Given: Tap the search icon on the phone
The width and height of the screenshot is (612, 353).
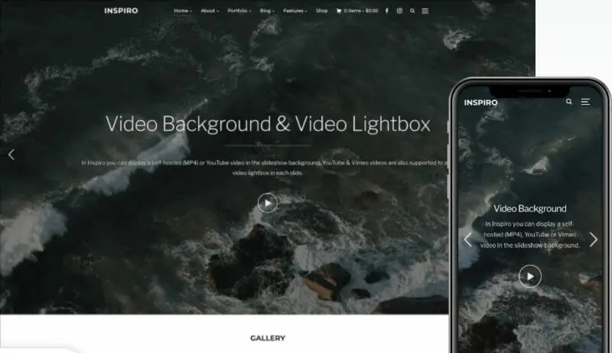Looking at the screenshot, I should pos(568,102).
